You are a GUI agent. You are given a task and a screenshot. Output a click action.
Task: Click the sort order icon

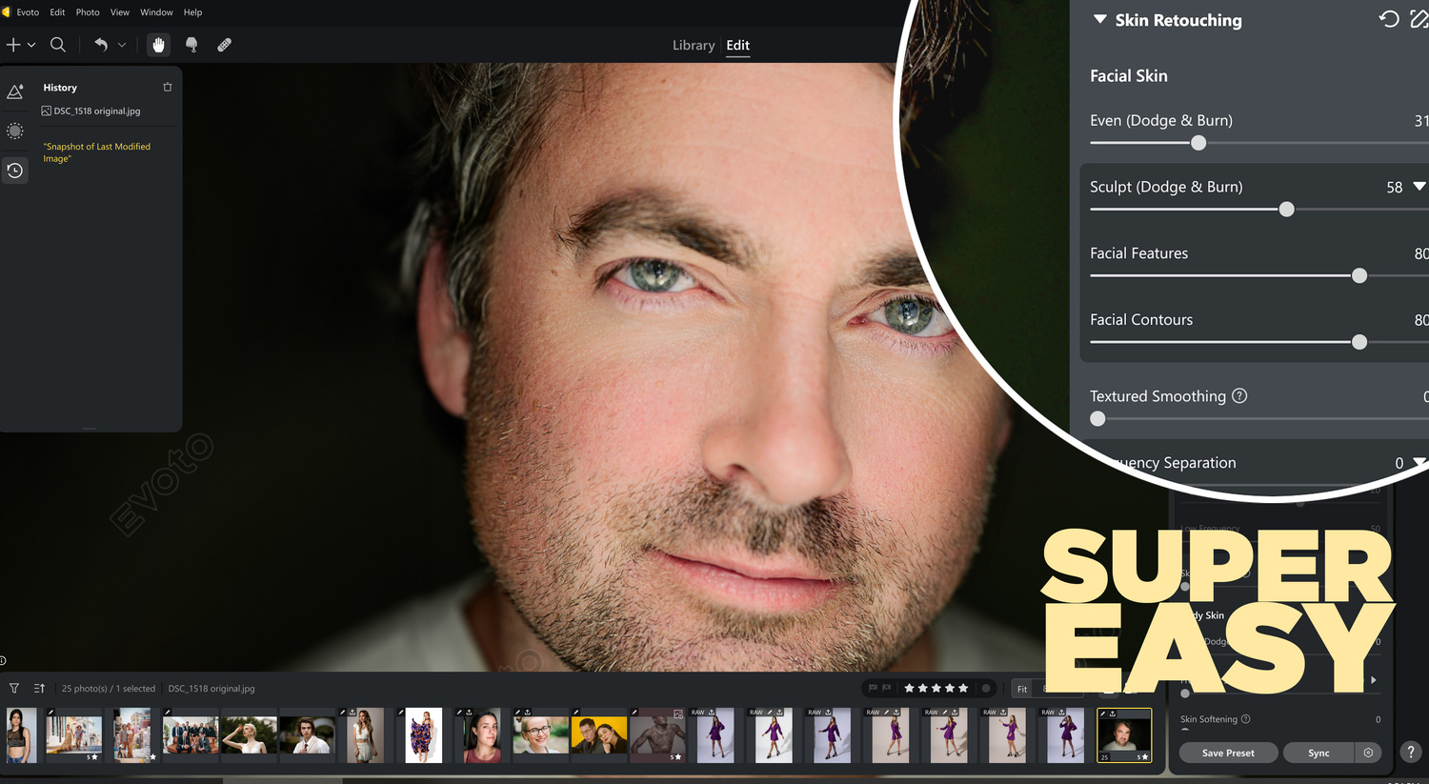coord(39,688)
